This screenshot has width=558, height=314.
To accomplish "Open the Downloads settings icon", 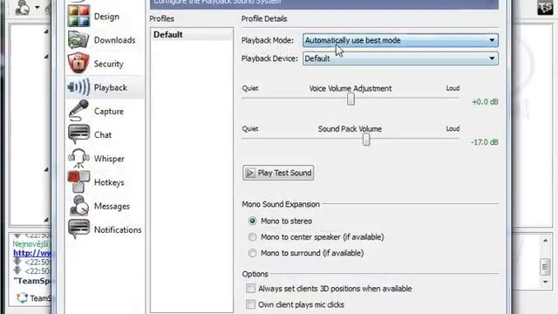I will [78, 40].
